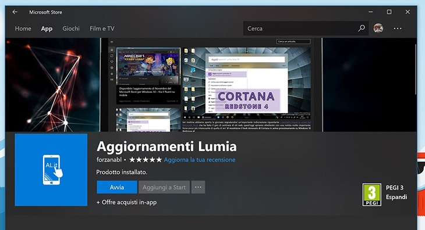Switch to the App tab
425x230 pixels.
point(47,28)
